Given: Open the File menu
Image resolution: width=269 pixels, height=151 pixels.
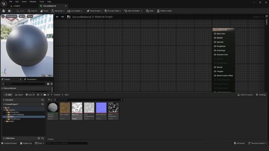Looking at the screenshot, I should 11,2.
